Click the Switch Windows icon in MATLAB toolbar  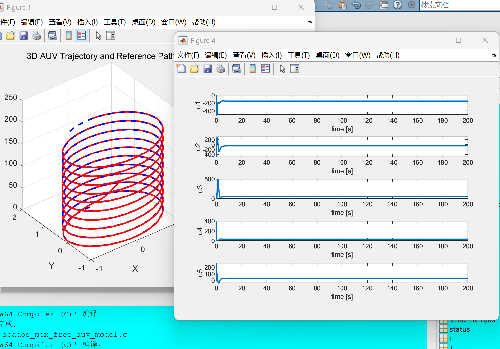point(384,5)
